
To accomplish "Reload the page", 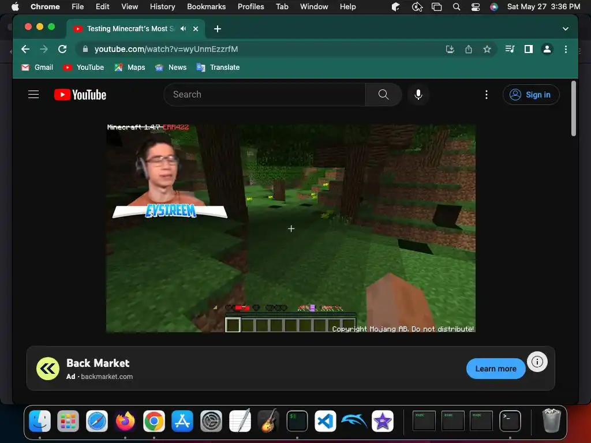I will coord(62,49).
